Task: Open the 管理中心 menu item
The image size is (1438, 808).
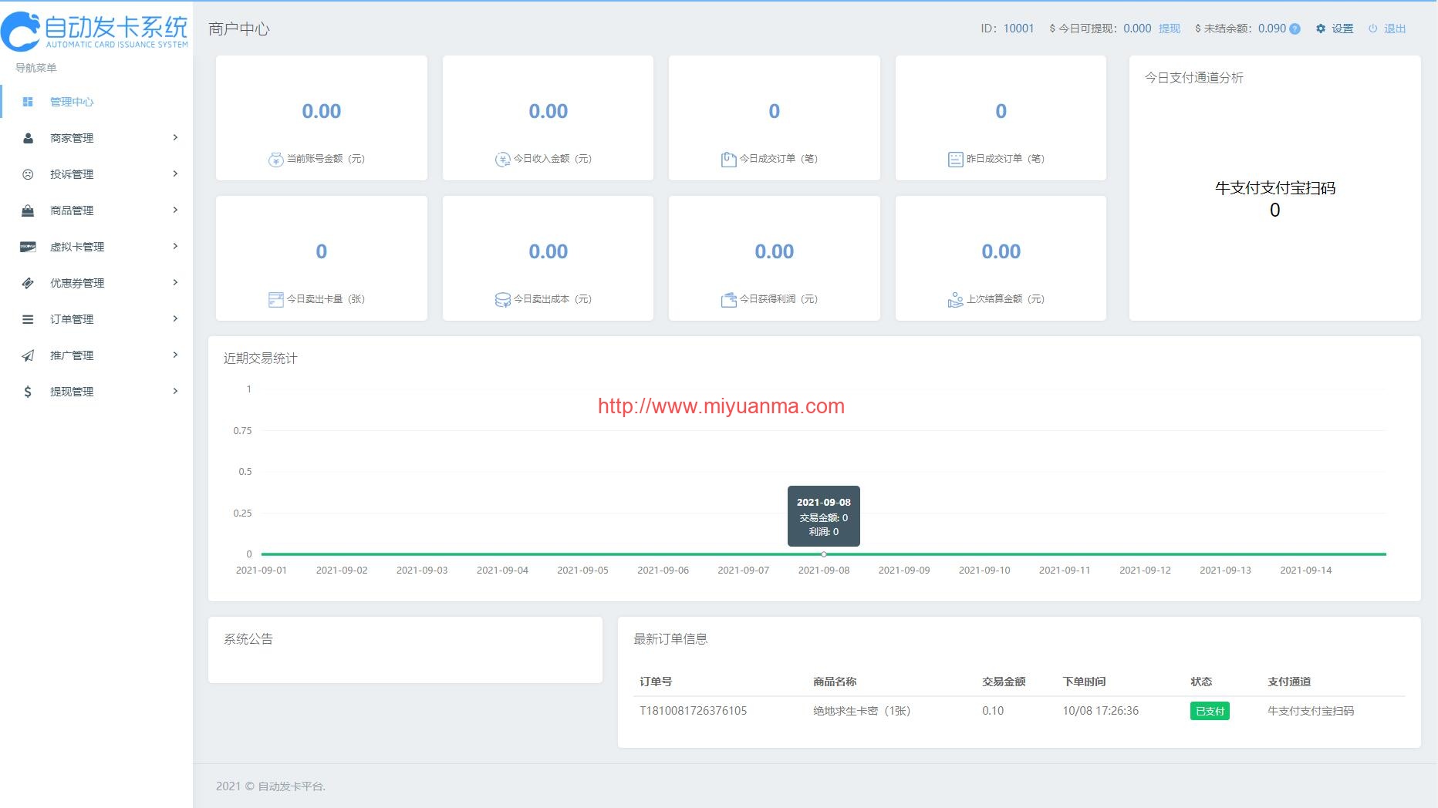Action: coord(96,102)
